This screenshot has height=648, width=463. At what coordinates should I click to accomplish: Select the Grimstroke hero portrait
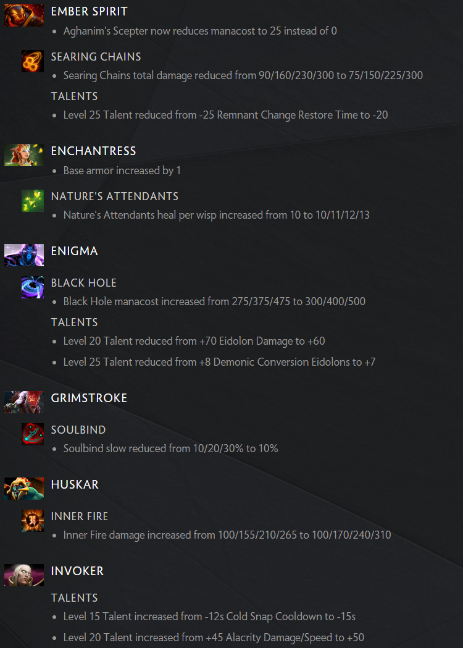24,402
